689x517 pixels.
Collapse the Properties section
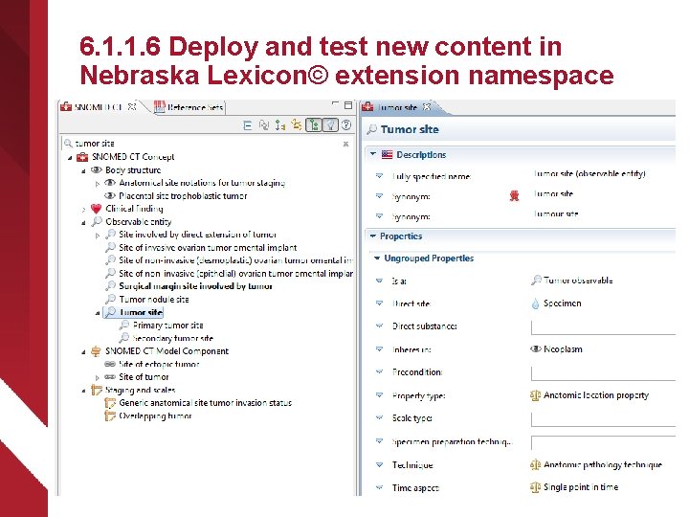[x=372, y=236]
